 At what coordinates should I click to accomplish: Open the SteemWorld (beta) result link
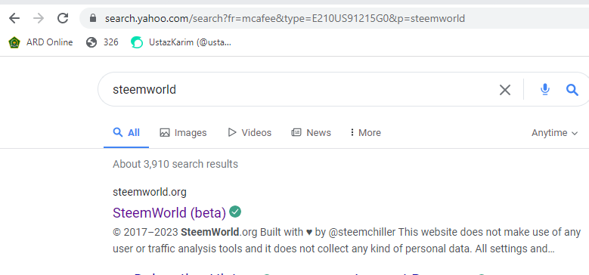click(169, 213)
